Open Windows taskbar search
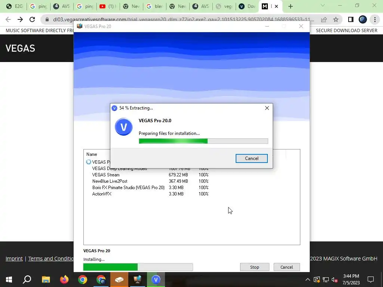The image size is (383, 287). coord(27,280)
